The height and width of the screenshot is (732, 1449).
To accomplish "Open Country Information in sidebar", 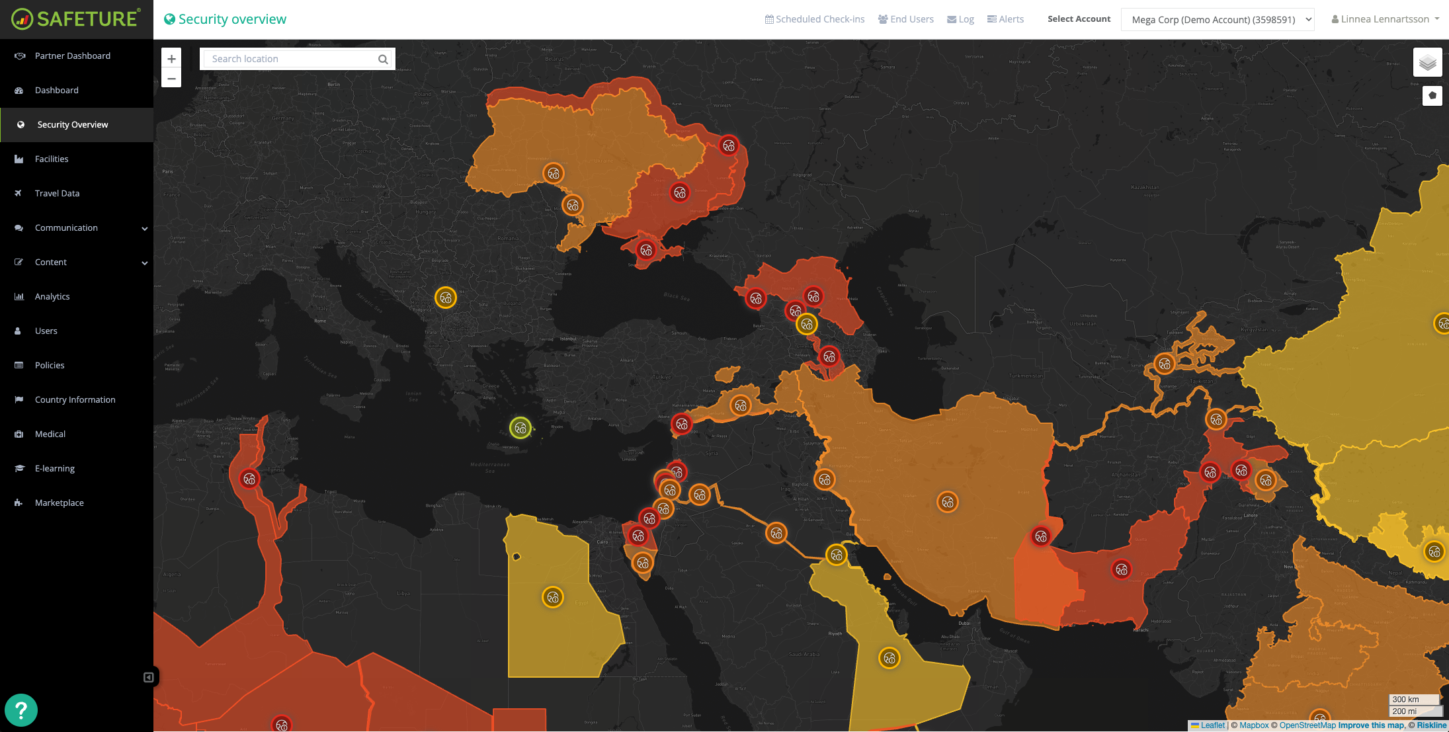I will point(75,399).
